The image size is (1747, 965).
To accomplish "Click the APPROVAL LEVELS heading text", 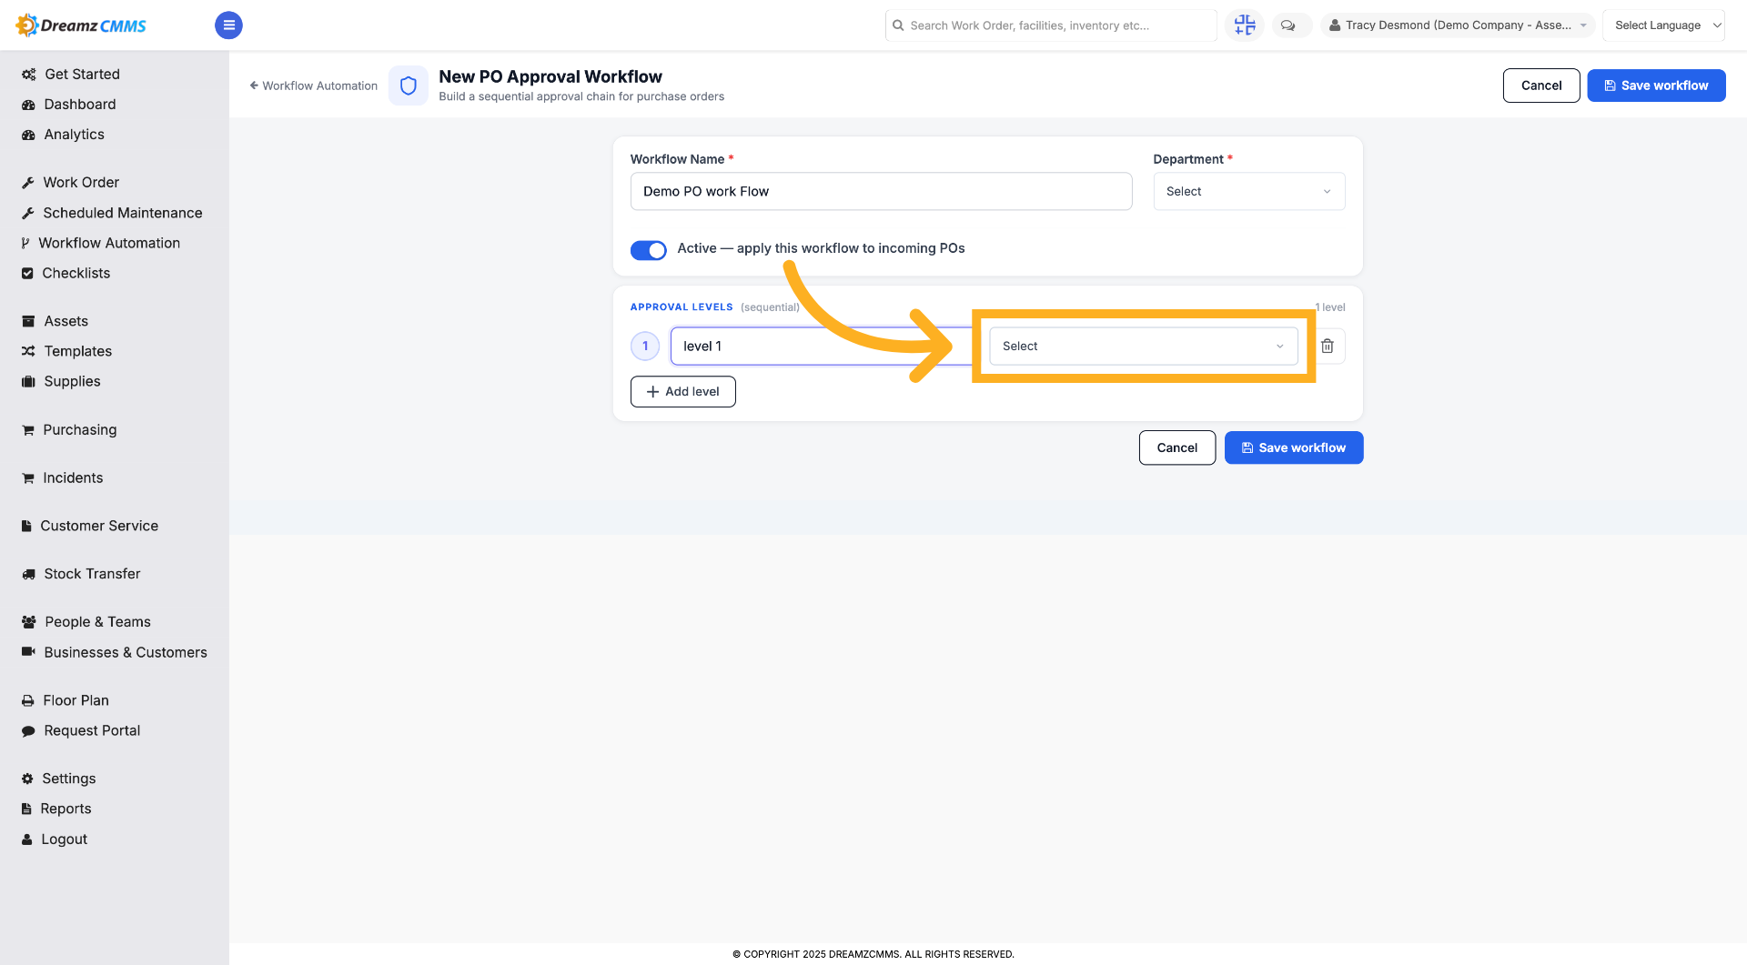I will coord(682,307).
